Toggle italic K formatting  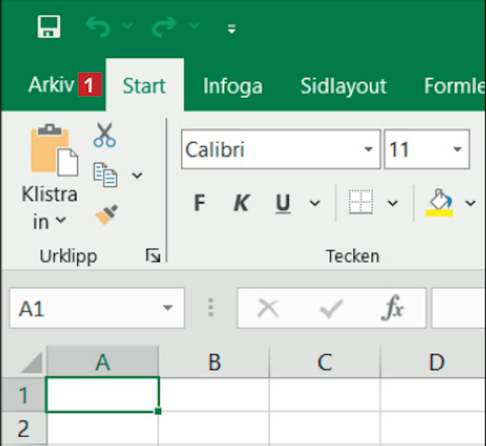[x=241, y=203]
